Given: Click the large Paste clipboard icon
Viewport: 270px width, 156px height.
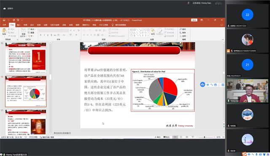Looking at the screenshot, I should (x=4, y=31).
